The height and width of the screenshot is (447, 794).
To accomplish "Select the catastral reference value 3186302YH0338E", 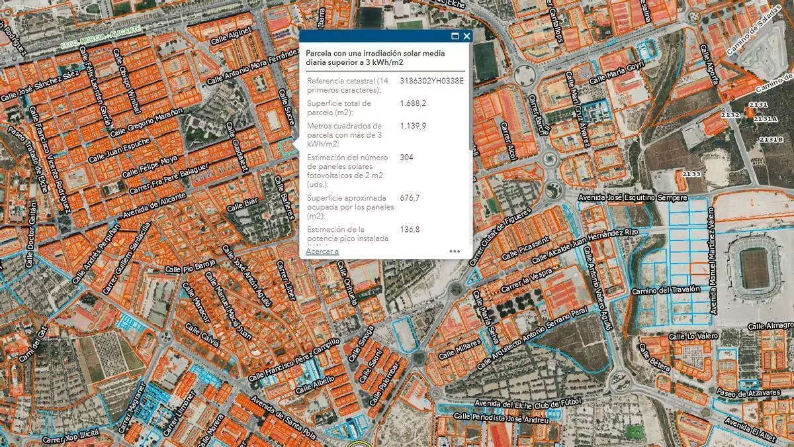I will coord(431,81).
